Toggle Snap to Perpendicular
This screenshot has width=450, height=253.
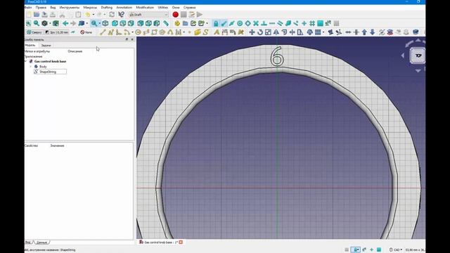[264, 23]
